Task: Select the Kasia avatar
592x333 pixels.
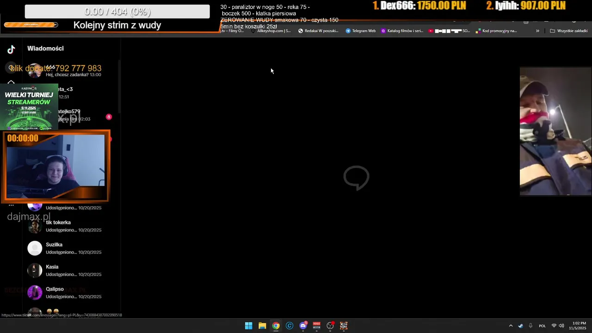Action: [35, 271]
